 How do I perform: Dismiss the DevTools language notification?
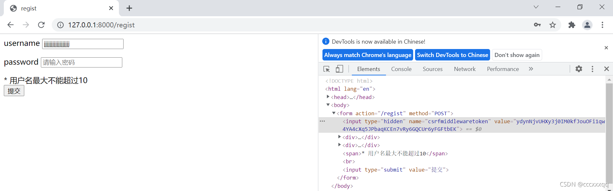pos(606,48)
